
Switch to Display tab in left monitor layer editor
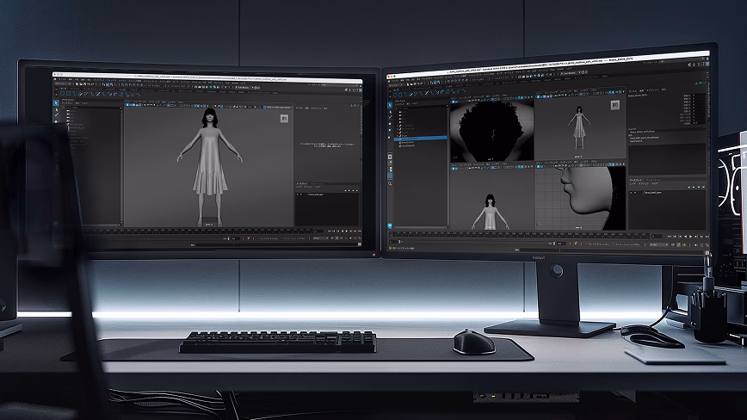[x=302, y=184]
